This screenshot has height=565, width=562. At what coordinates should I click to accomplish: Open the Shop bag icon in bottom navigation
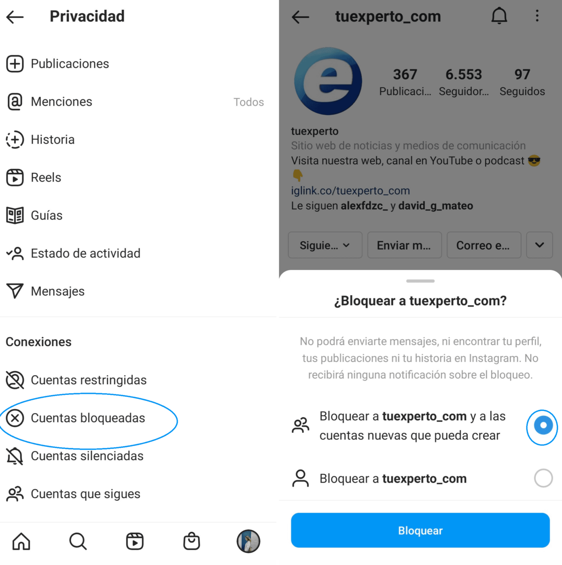[x=192, y=541]
